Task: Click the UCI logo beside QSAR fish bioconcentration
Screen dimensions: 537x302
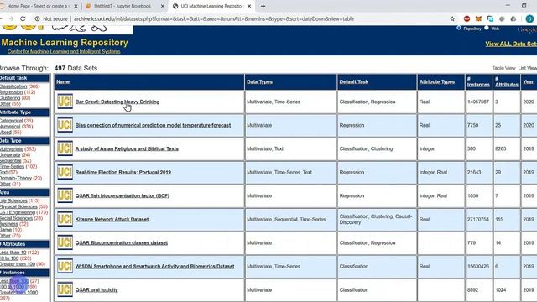Action: click(x=65, y=195)
